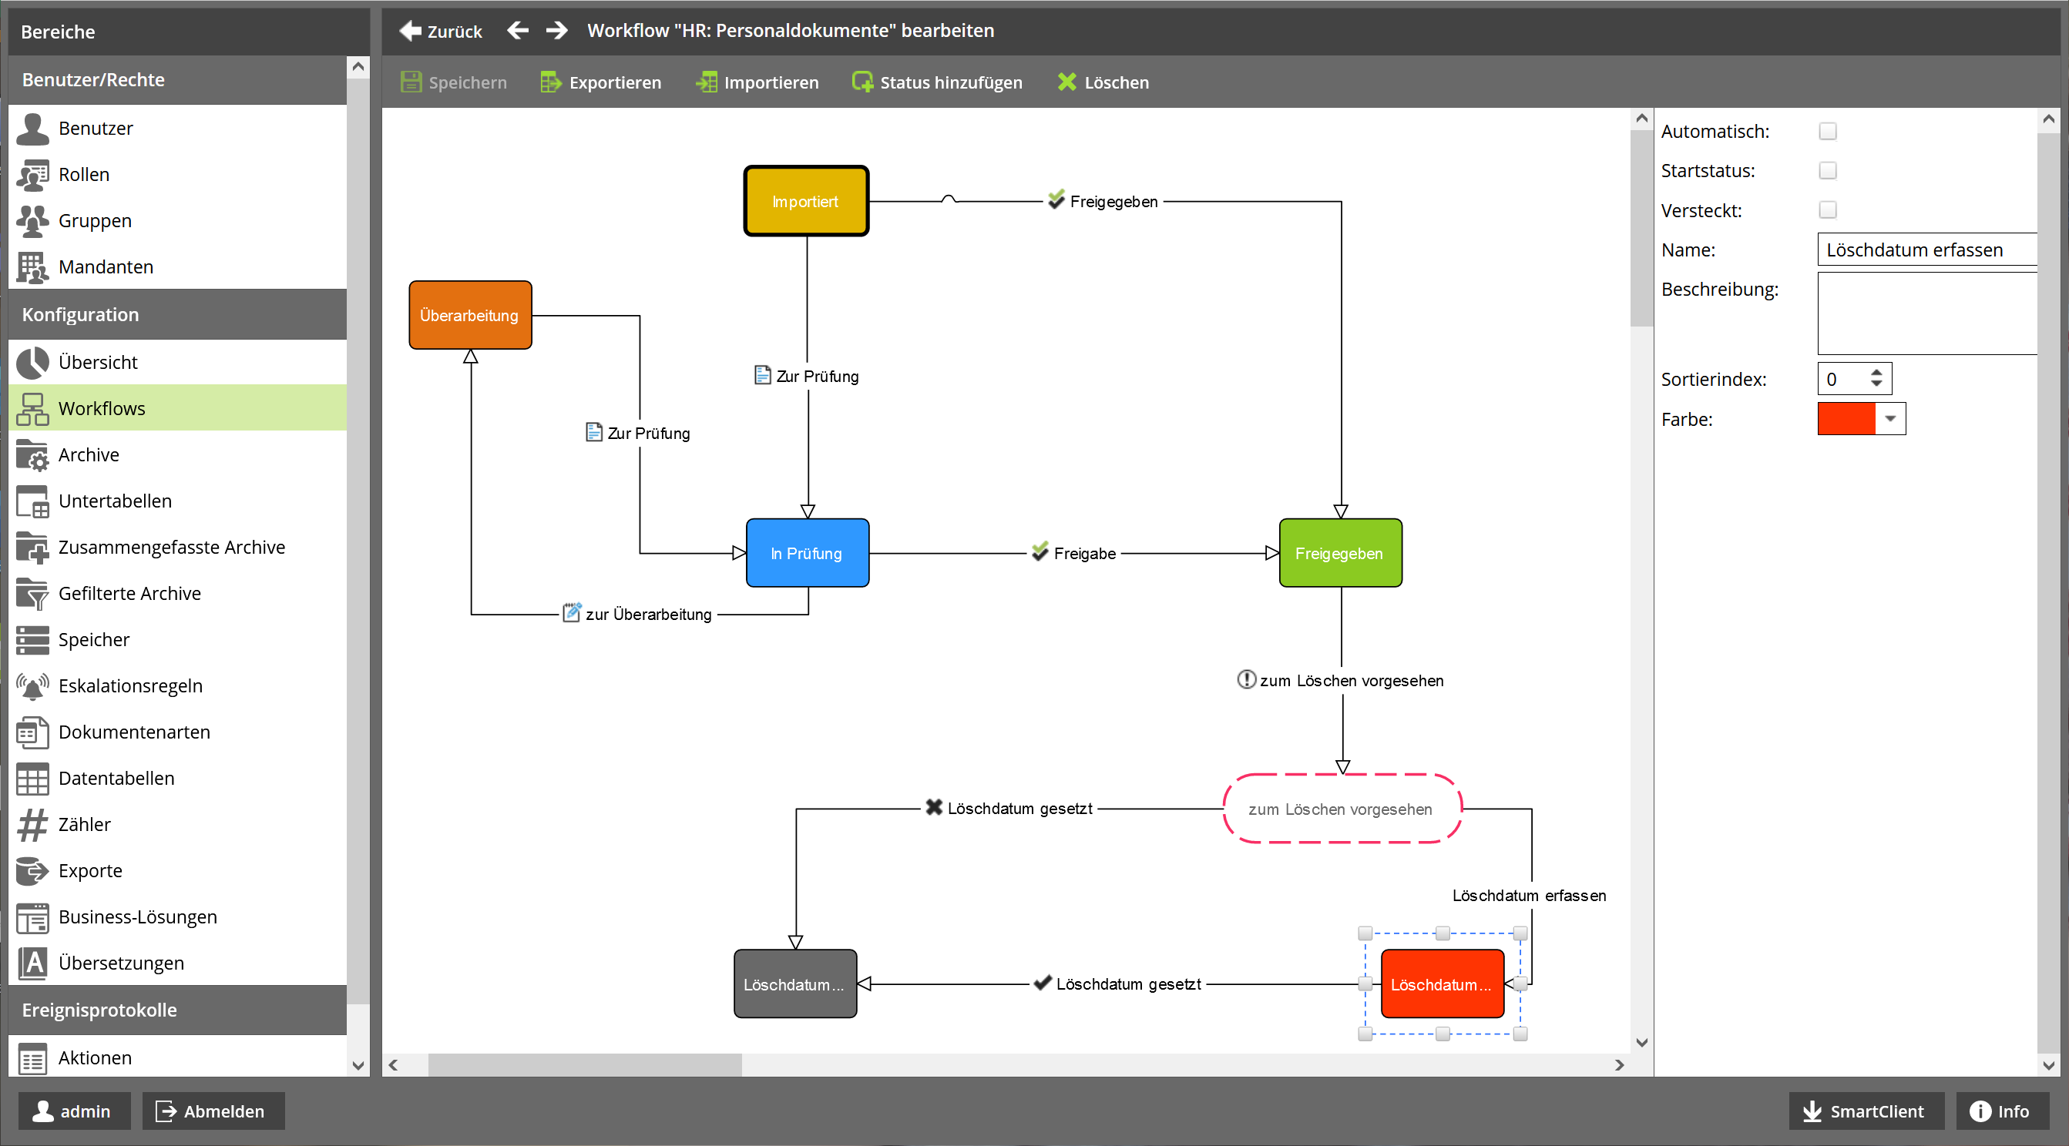Viewport: 2069px width, 1146px height.
Task: Open the Farbe color dropdown arrow
Action: (1890, 419)
